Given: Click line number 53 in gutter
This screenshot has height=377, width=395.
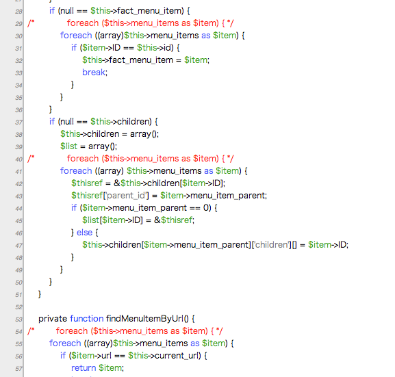Looking at the screenshot, I should pos(18,320).
